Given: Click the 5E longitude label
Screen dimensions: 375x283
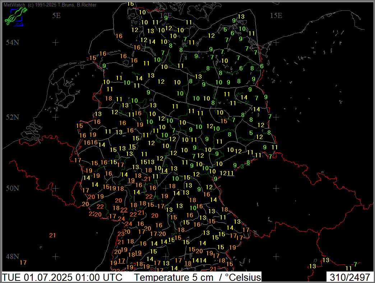Looking at the screenshot, I should point(56,15).
